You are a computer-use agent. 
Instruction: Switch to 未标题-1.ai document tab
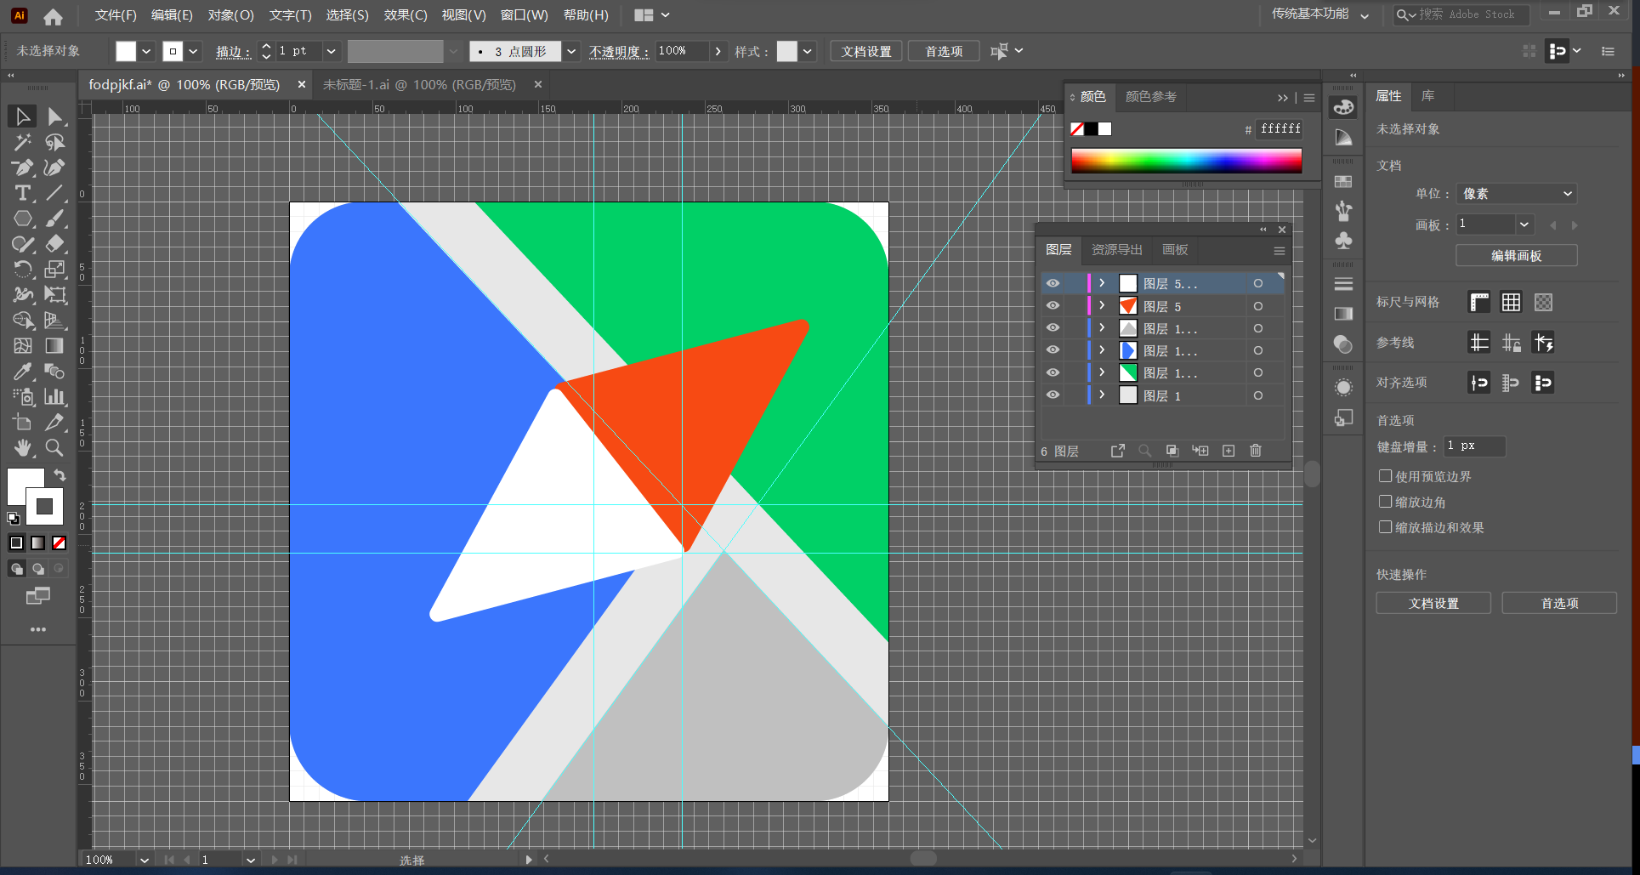419,85
